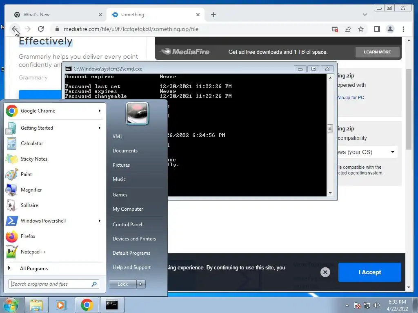
Task: Click the Windows Start orb
Action: coord(10,305)
